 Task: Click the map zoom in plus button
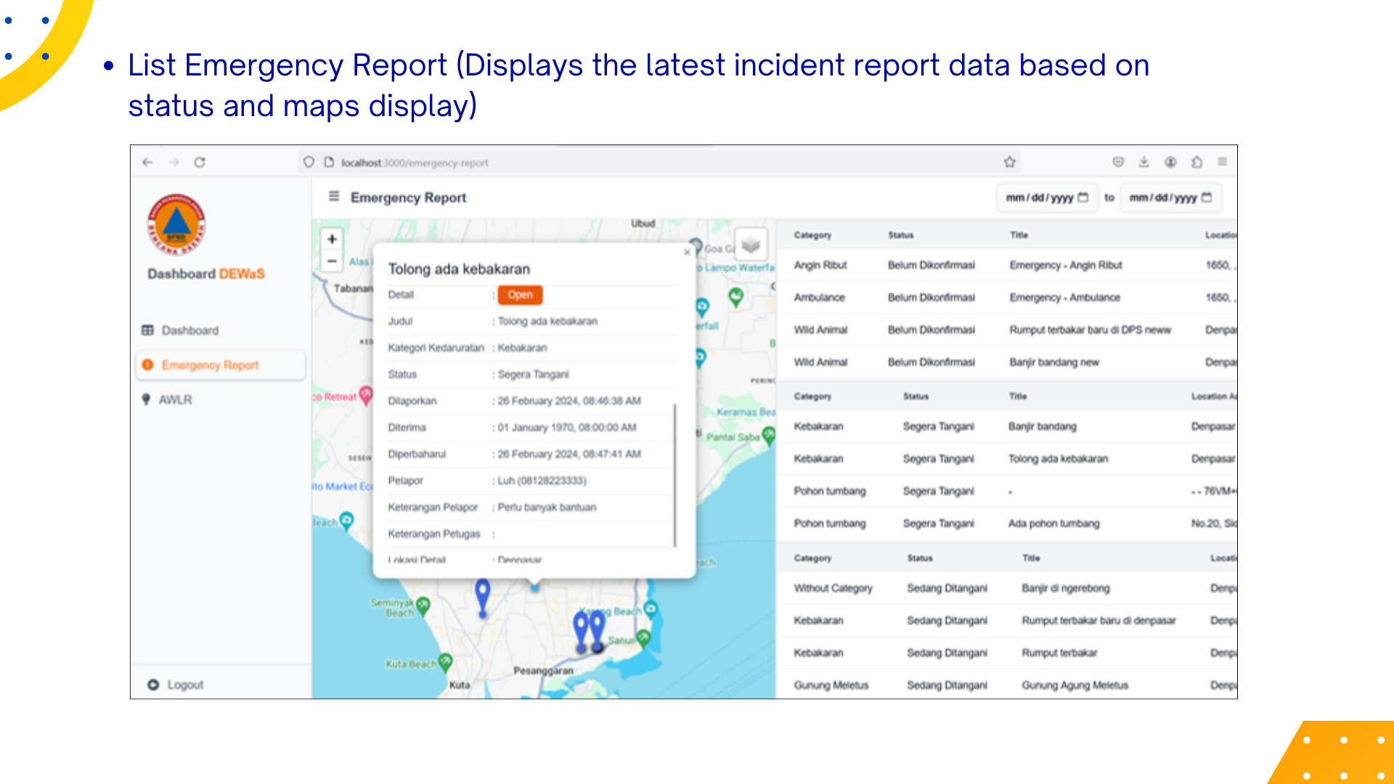tap(332, 239)
